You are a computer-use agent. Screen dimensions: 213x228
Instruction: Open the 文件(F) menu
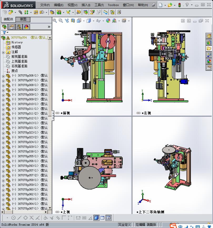(x=45, y=5)
